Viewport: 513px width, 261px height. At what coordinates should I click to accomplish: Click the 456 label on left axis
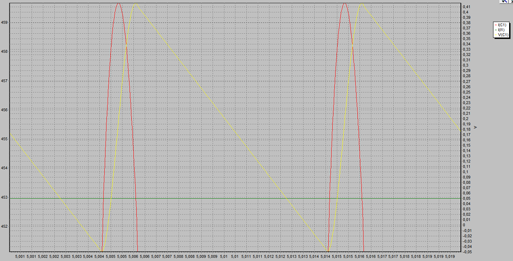tap(4, 110)
